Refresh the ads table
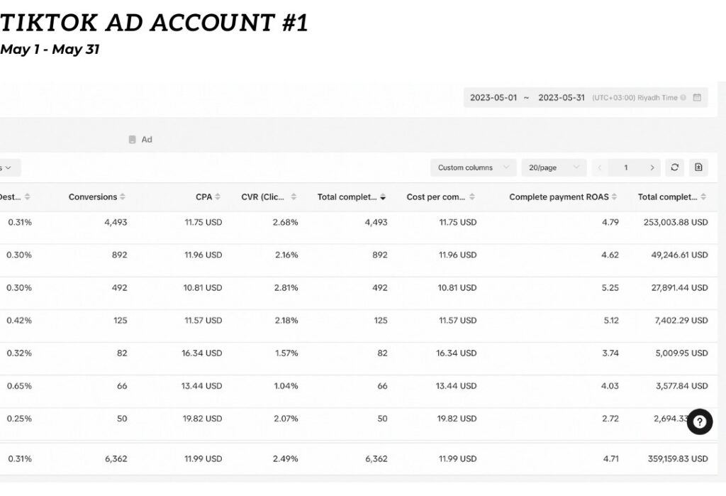 click(x=675, y=167)
